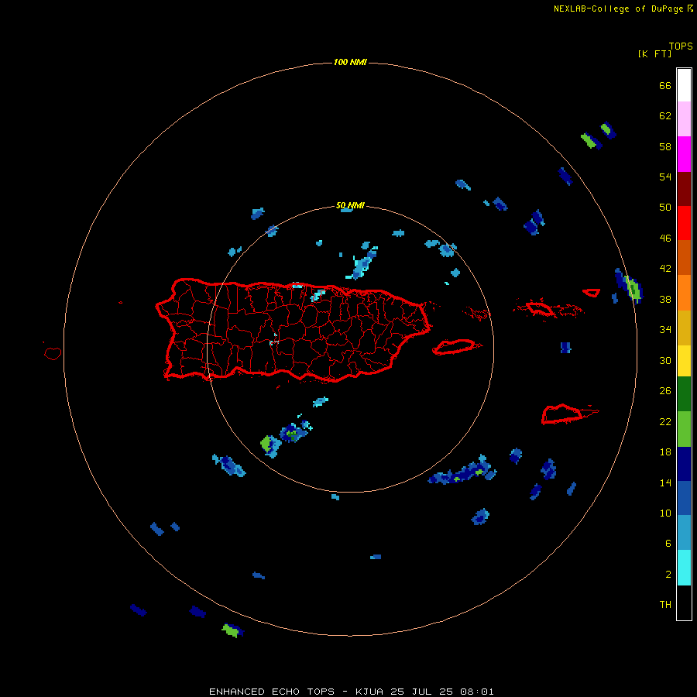The height and width of the screenshot is (697, 697).
Task: Click the legend value "58"
Action: click(665, 146)
